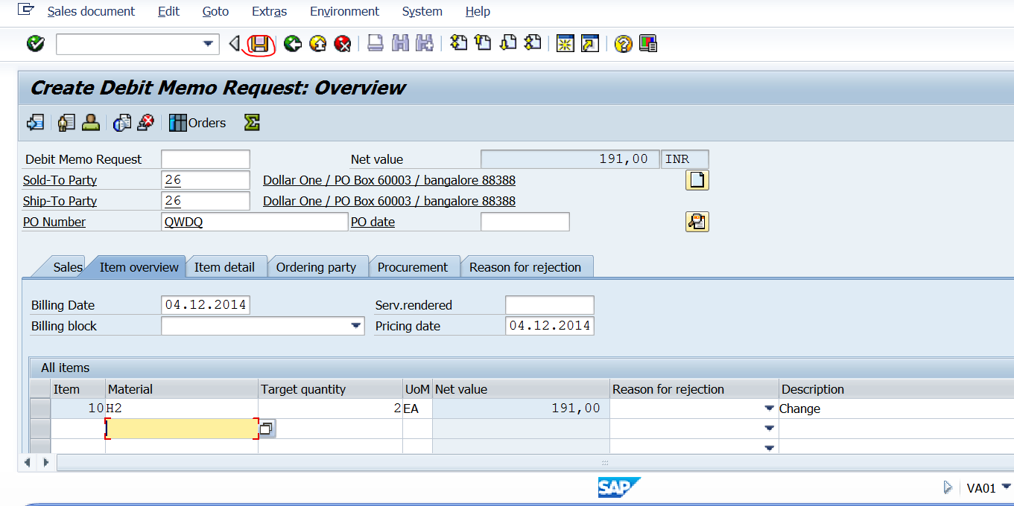Open the Billing block dropdown
Screen dimensions: 1014x506
pos(356,325)
